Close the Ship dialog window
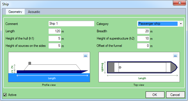The image size is (188, 101). tap(179, 3)
